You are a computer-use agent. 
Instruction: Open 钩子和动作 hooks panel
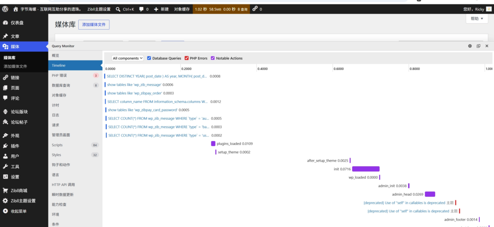tap(75, 165)
